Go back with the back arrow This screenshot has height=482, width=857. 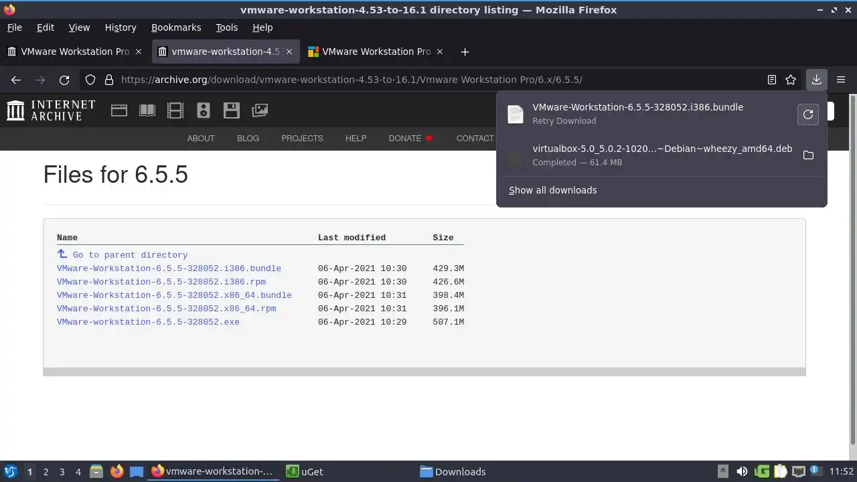[16, 80]
